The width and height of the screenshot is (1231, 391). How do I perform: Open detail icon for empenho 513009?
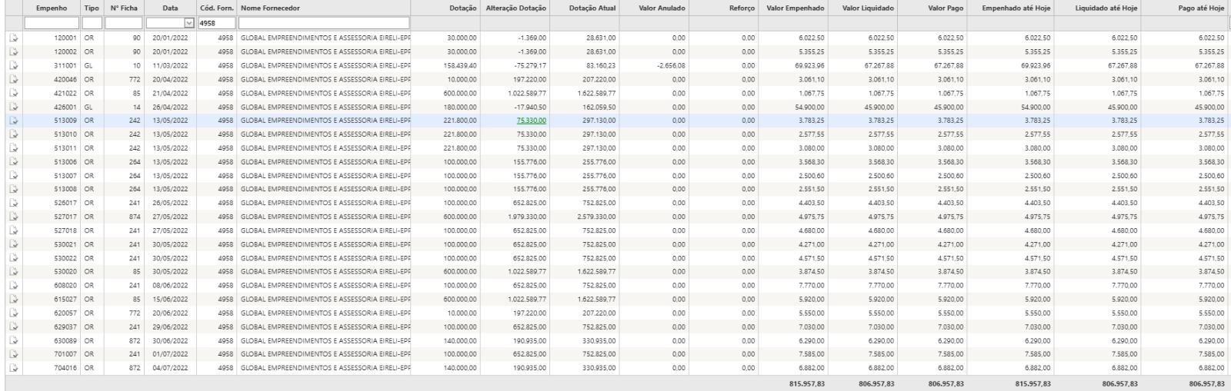[x=13, y=121]
